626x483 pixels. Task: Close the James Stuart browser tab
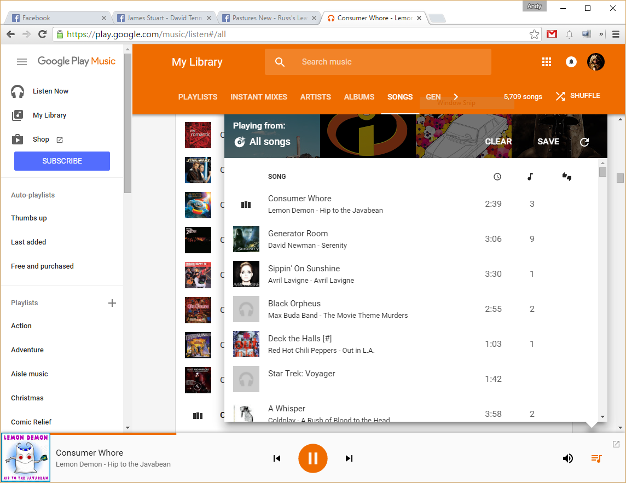point(209,18)
